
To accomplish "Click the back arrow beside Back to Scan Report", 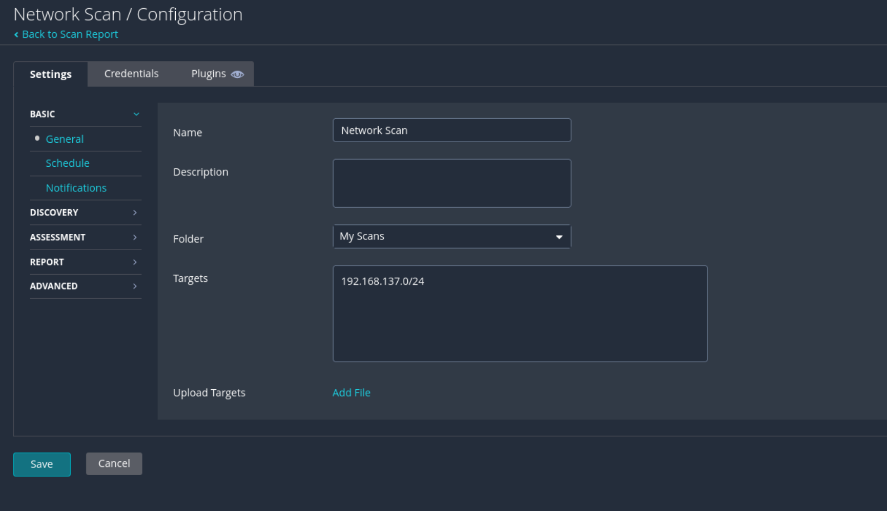I will (16, 34).
